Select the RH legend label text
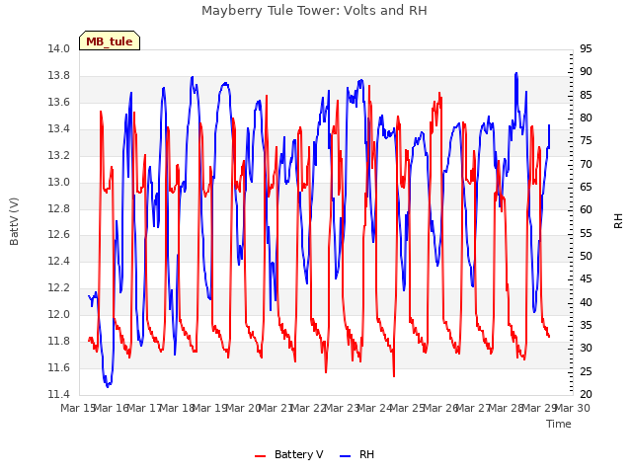The height and width of the screenshot is (474, 632). 366,454
